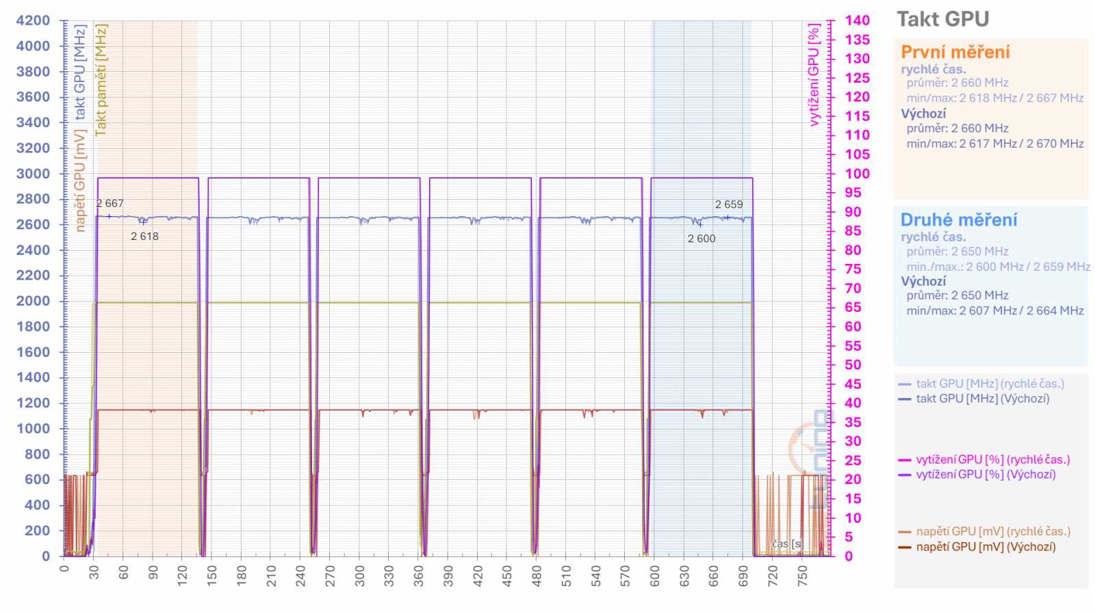Click the "takt GPU [MHz]" vertical axis title
The height and width of the screenshot is (614, 1095).
80,72
